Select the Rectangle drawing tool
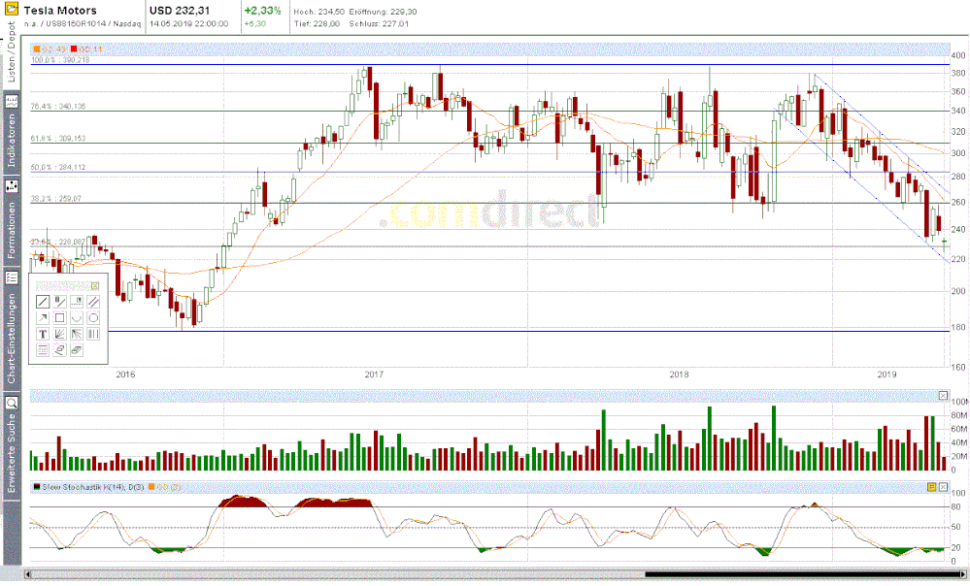This screenshot has width=970, height=586. pos(59,317)
